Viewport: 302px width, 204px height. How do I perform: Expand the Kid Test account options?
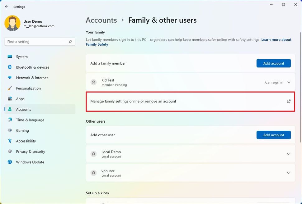click(289, 82)
